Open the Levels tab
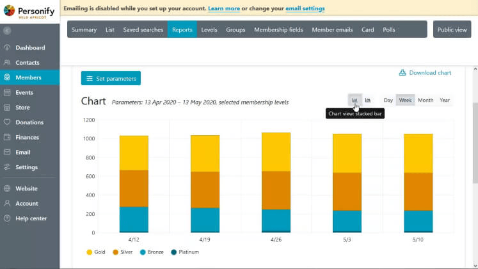This screenshot has width=478, height=269. pos(209,29)
